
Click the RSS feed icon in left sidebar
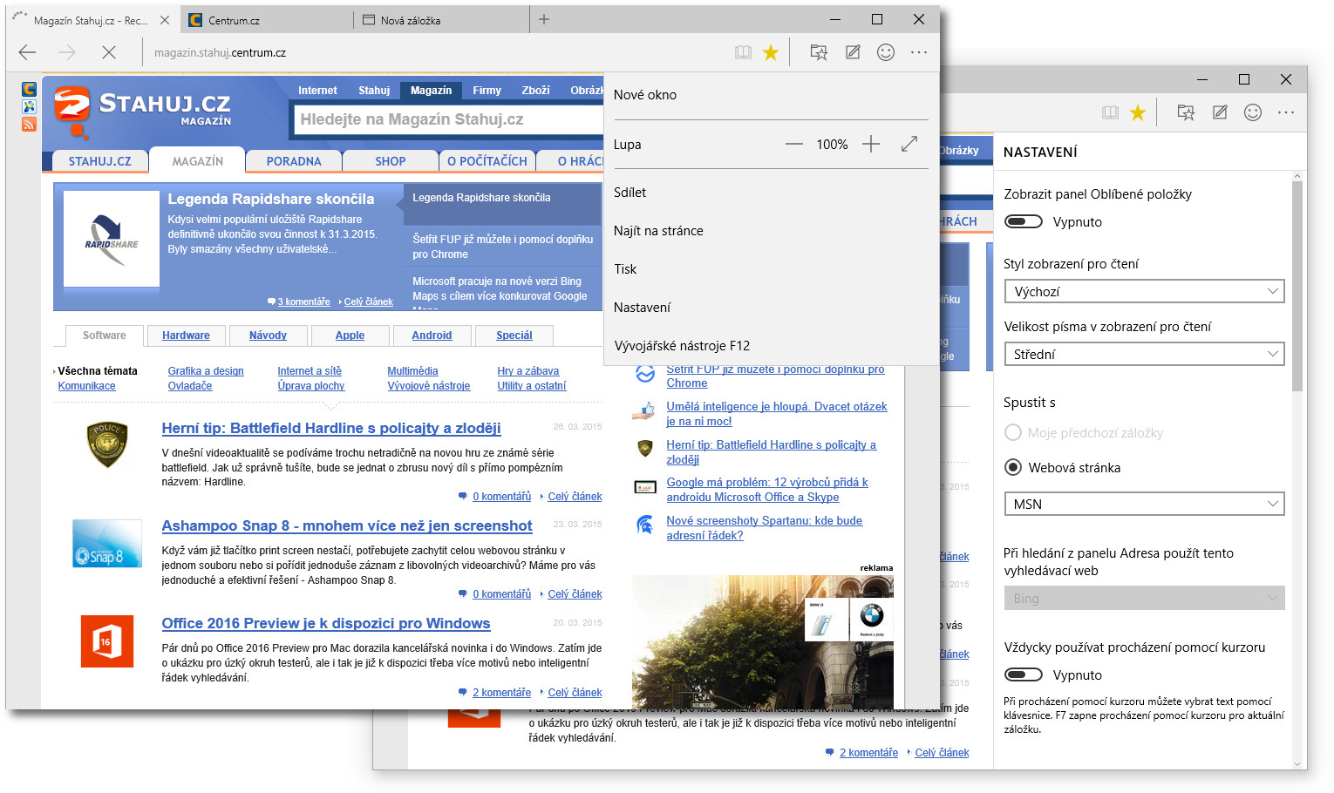(x=29, y=125)
